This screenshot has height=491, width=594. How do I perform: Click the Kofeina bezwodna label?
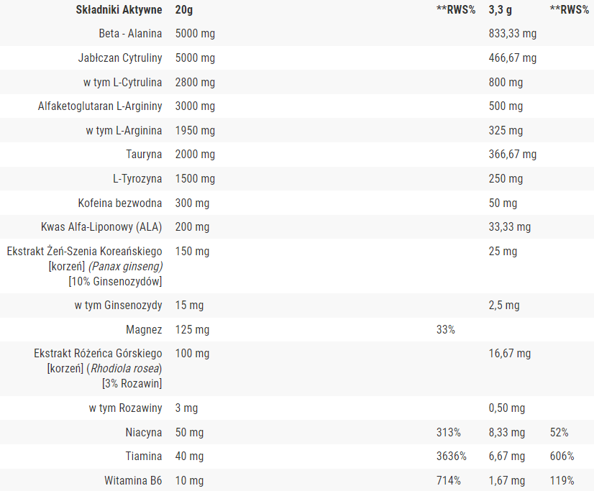pos(120,203)
